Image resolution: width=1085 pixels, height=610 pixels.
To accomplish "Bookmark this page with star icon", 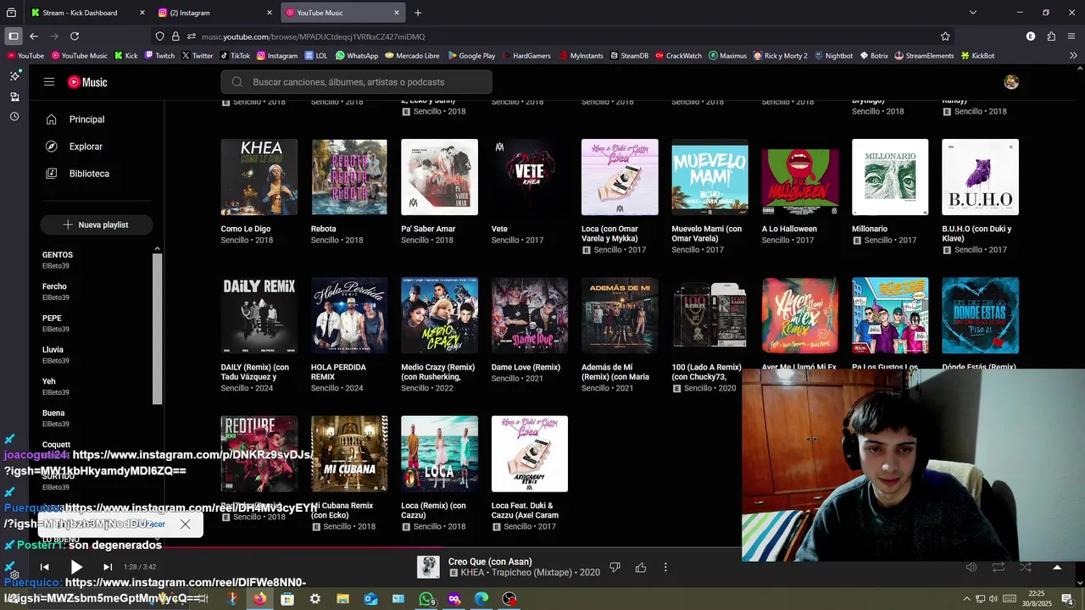I will pos(945,36).
